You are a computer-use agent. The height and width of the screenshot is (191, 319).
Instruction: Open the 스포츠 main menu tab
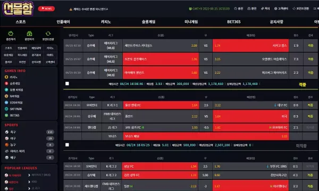(x=21, y=22)
